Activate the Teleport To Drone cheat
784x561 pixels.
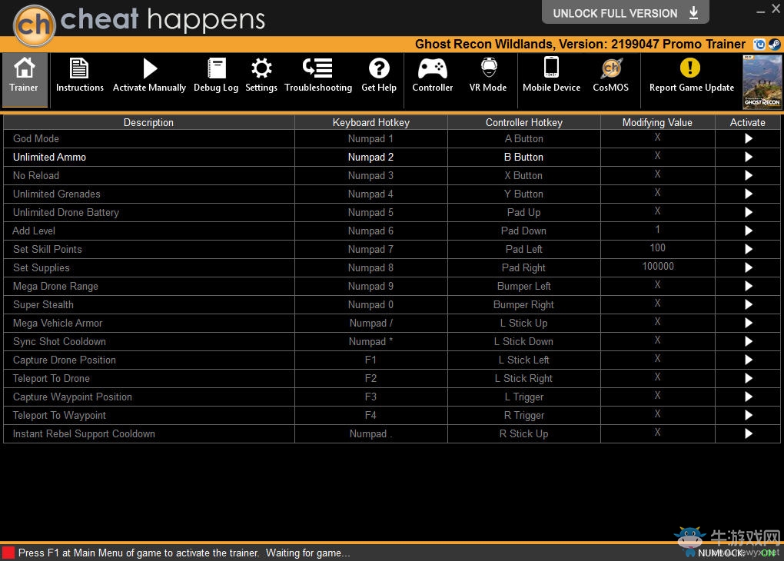(x=748, y=379)
